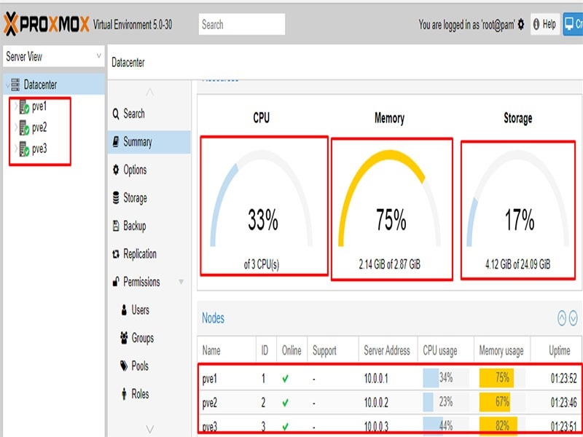Click the Datacenter server-stack icon in tree
The image size is (583, 437).
(15, 84)
